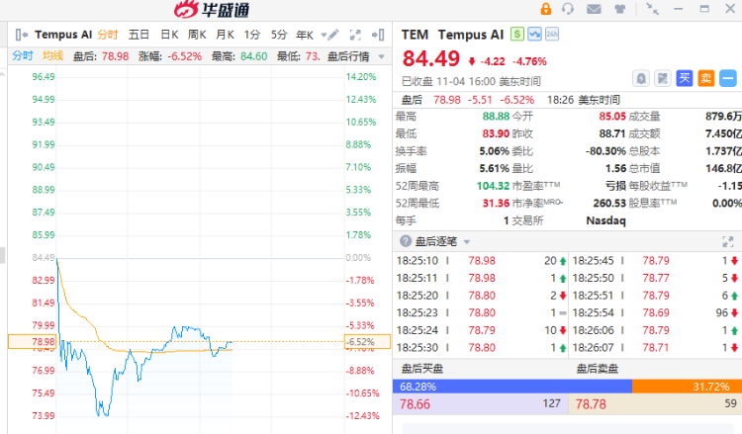Click the compact mode shrink arrows icon
This screenshot has height=434, width=742.
pyautogui.click(x=653, y=9)
